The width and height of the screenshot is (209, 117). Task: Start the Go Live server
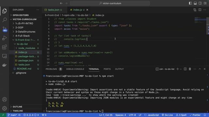pyautogui.click(x=167, y=115)
